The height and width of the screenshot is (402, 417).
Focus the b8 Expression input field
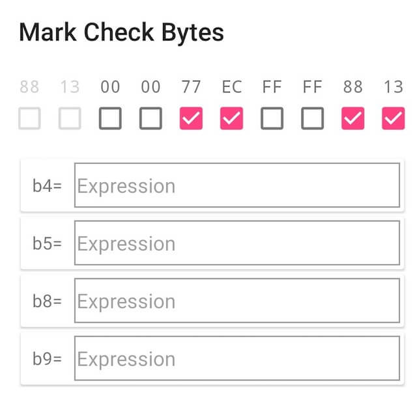pos(237,301)
